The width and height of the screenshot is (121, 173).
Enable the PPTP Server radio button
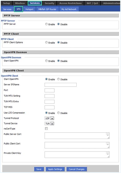point(46,24)
